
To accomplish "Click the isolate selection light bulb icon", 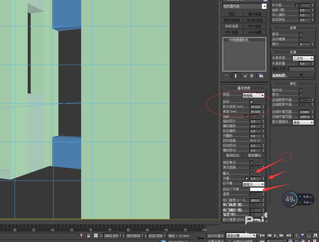I will click(81, 236).
